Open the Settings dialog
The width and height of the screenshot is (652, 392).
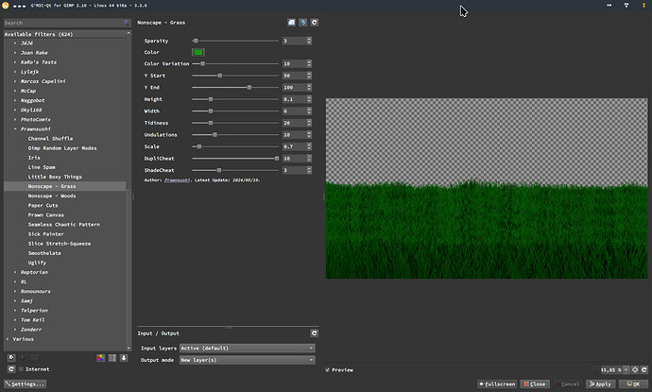24,384
